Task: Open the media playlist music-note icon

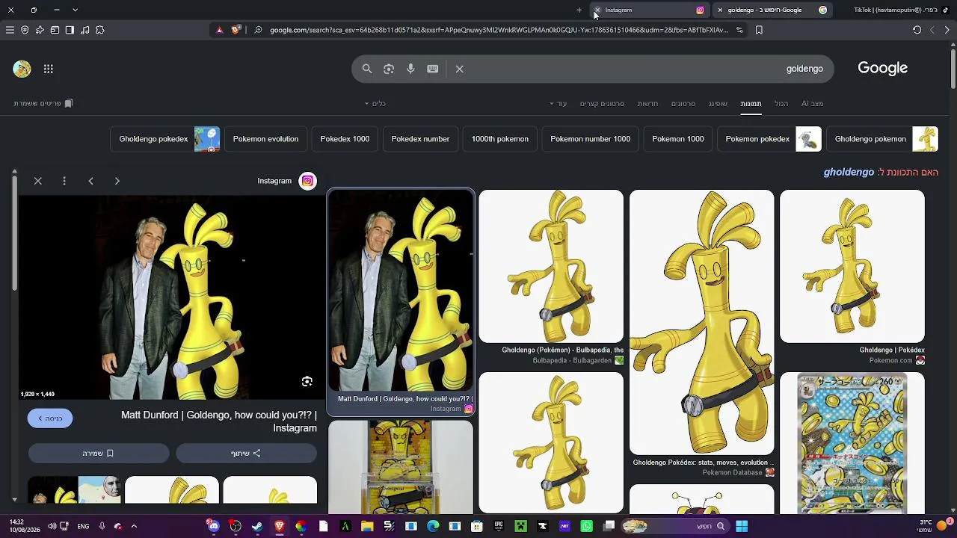Action: pyautogui.click(x=84, y=30)
